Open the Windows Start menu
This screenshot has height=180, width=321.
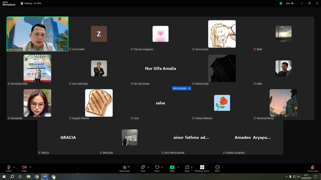(x=4, y=176)
